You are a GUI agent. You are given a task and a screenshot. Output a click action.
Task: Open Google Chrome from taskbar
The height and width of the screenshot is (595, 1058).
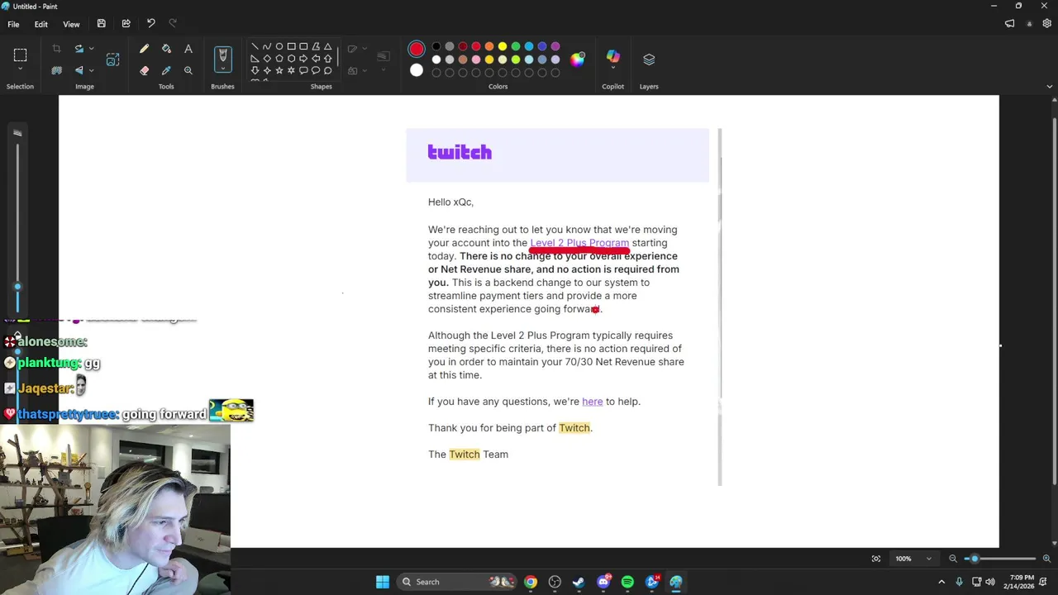(531, 582)
